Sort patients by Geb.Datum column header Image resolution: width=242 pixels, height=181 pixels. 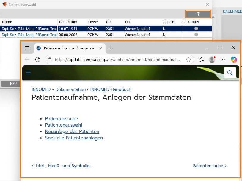[72, 22]
